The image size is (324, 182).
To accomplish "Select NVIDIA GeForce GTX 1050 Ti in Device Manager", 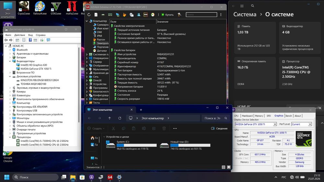I will point(36,69).
